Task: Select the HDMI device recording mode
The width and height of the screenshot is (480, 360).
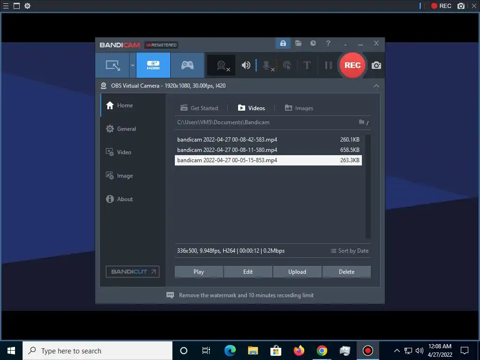Action: coord(153,65)
